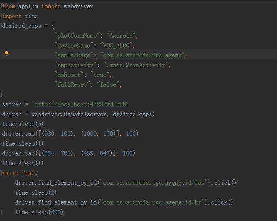Click webdriver.Remote call in driver line
The width and height of the screenshot is (277, 221).
pos(57,114)
